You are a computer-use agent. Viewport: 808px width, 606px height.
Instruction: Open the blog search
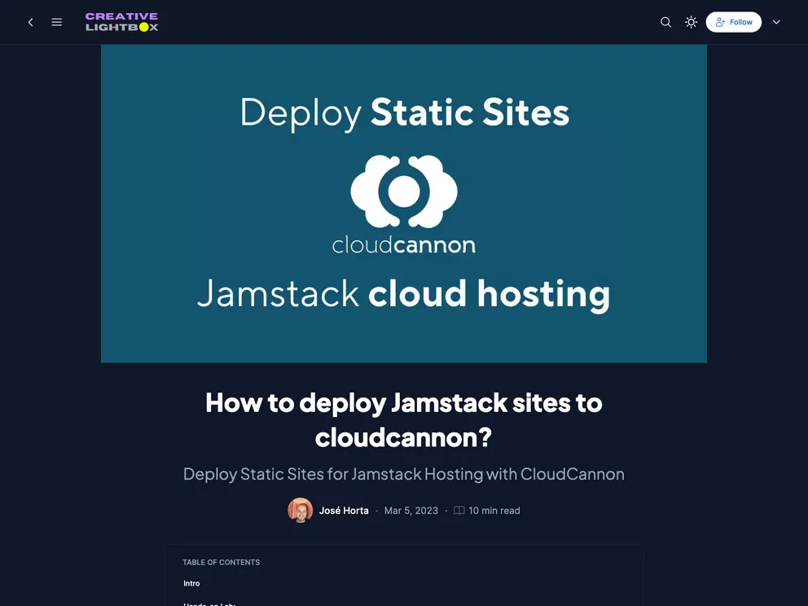point(665,22)
